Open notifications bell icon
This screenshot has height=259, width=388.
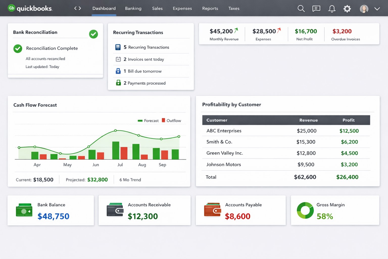[332, 9]
